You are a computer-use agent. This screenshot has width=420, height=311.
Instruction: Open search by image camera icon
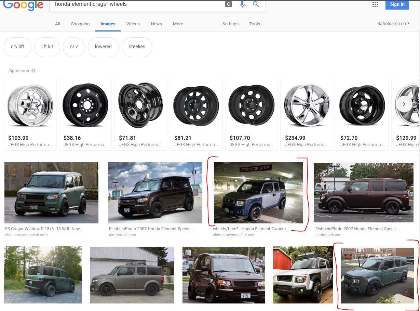[229, 4]
